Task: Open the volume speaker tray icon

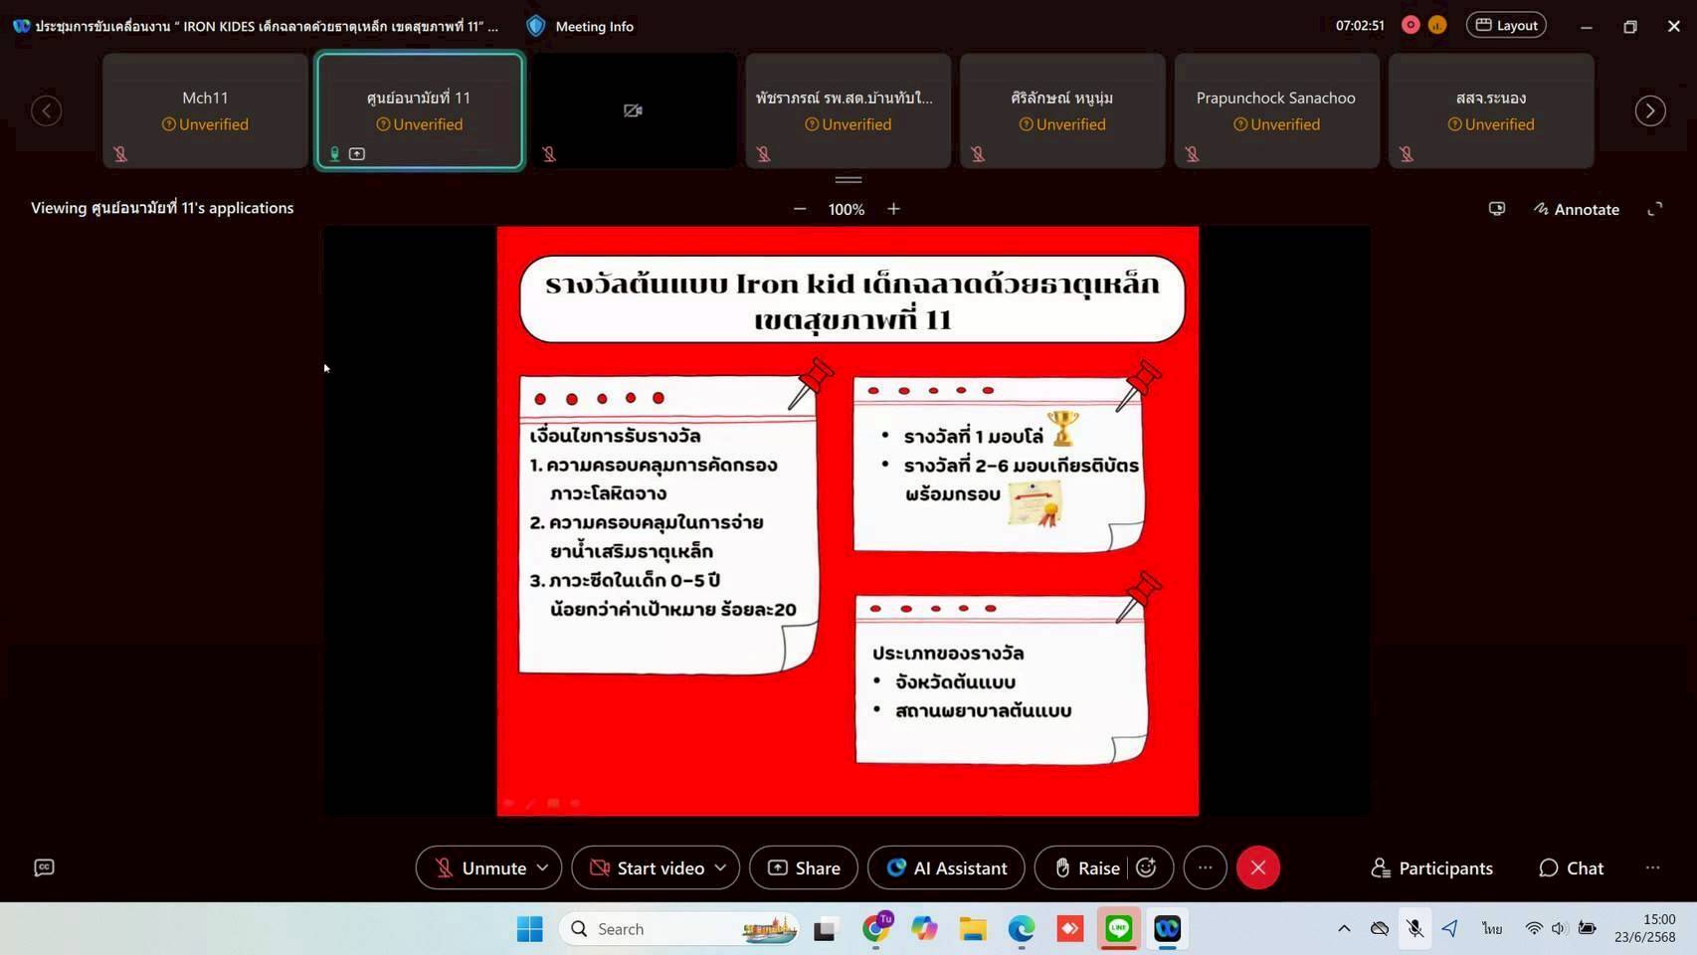Action: 1559,928
